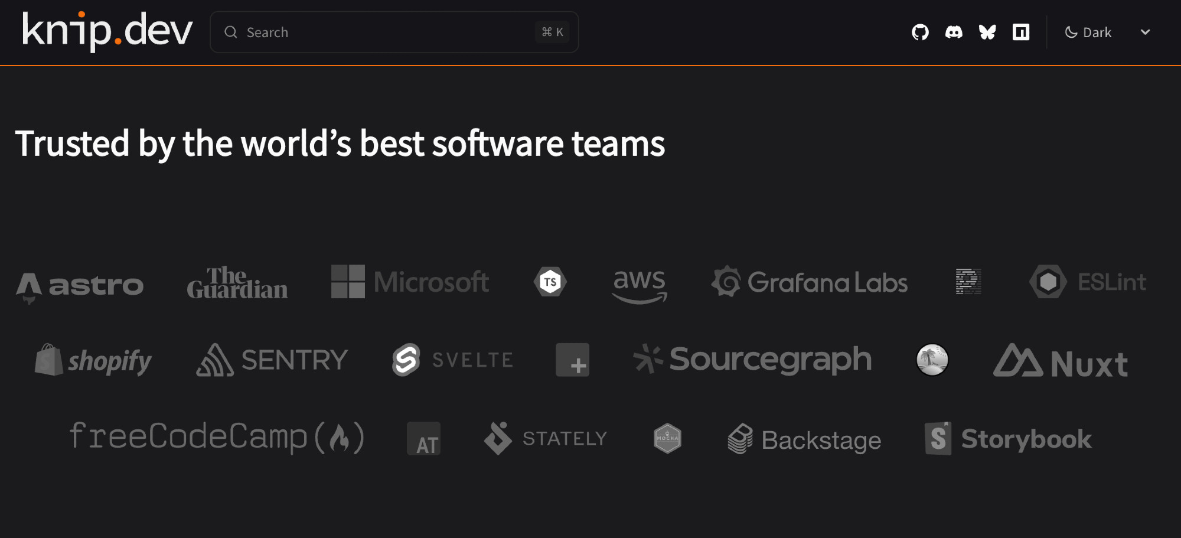This screenshot has width=1181, height=538.
Task: Open the npm package icon
Action: coord(1021,32)
